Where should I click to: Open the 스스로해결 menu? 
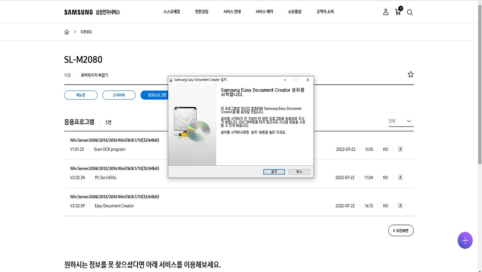tap(172, 11)
